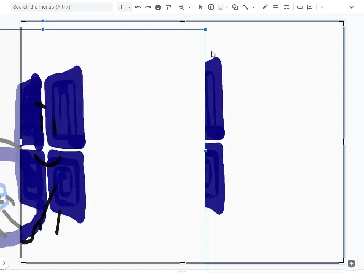This screenshot has width=364, height=273.
Task: Undo the last action
Action: pyautogui.click(x=138, y=7)
